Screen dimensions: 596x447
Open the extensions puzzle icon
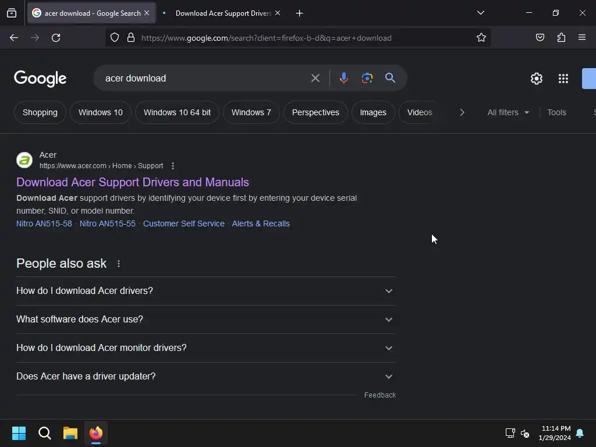click(562, 37)
